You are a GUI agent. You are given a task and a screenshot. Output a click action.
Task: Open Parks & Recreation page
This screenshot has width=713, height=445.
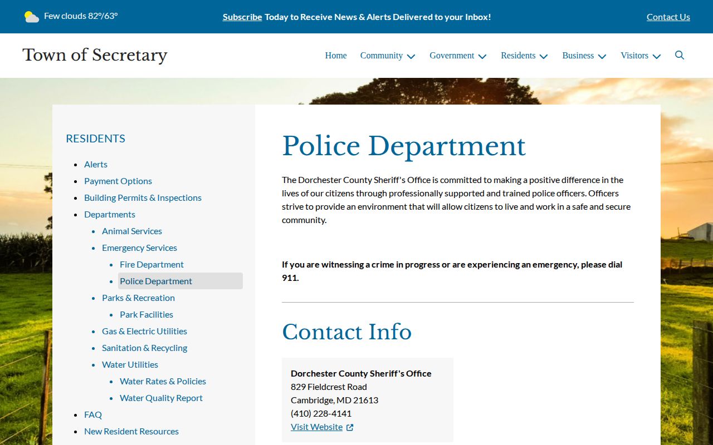tap(138, 298)
